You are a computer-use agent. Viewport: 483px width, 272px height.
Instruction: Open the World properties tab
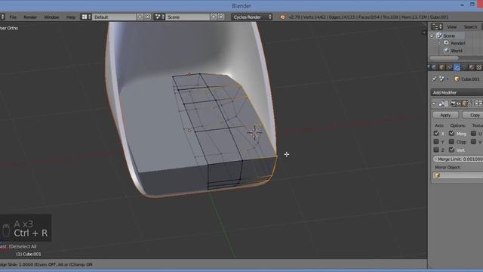[x=435, y=67]
